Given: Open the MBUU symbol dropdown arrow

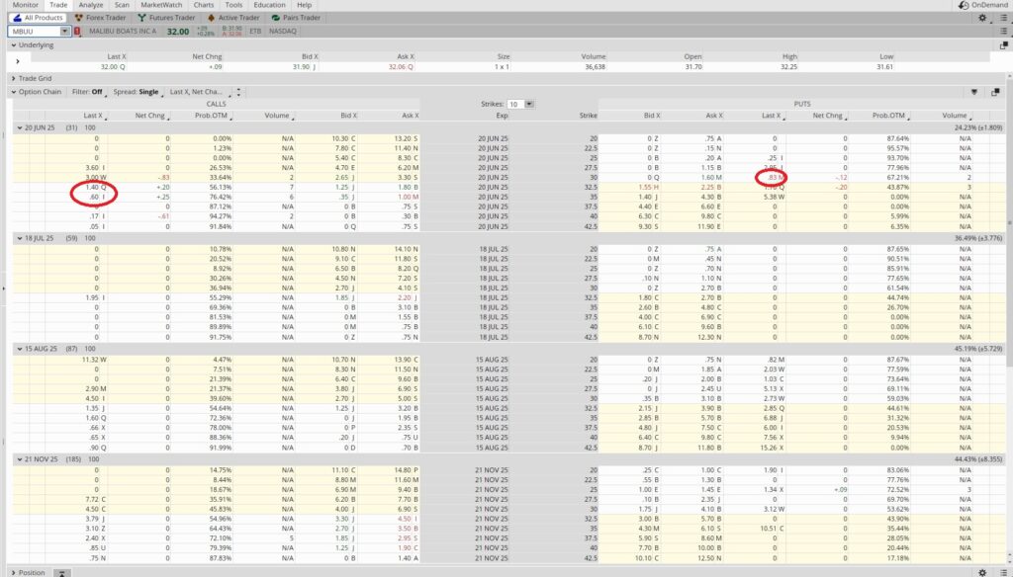Looking at the screenshot, I should tap(64, 31).
